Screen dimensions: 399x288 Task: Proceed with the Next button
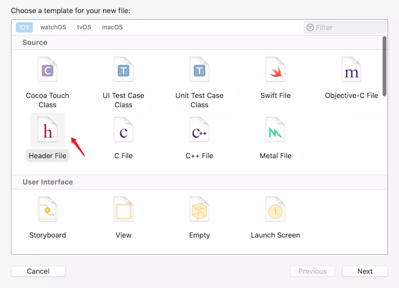click(x=365, y=271)
